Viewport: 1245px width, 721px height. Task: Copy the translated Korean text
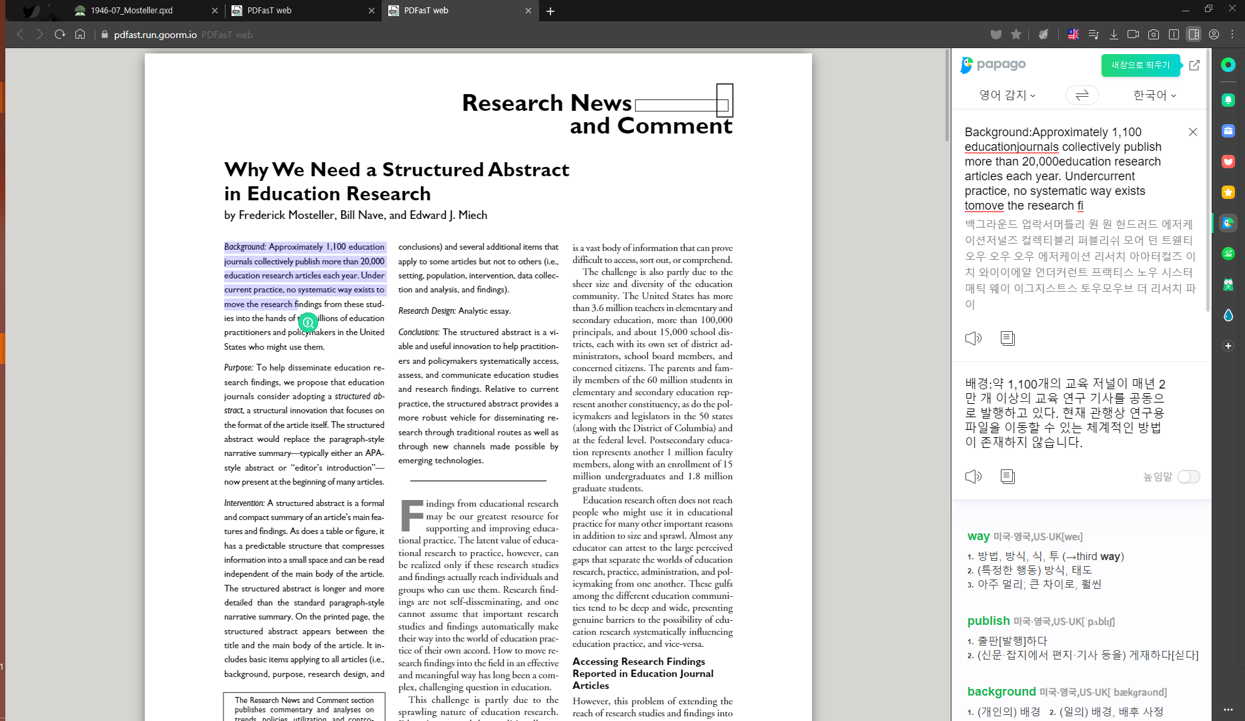click(1007, 477)
